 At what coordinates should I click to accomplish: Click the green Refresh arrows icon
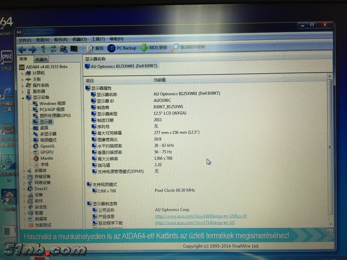tap(53, 49)
